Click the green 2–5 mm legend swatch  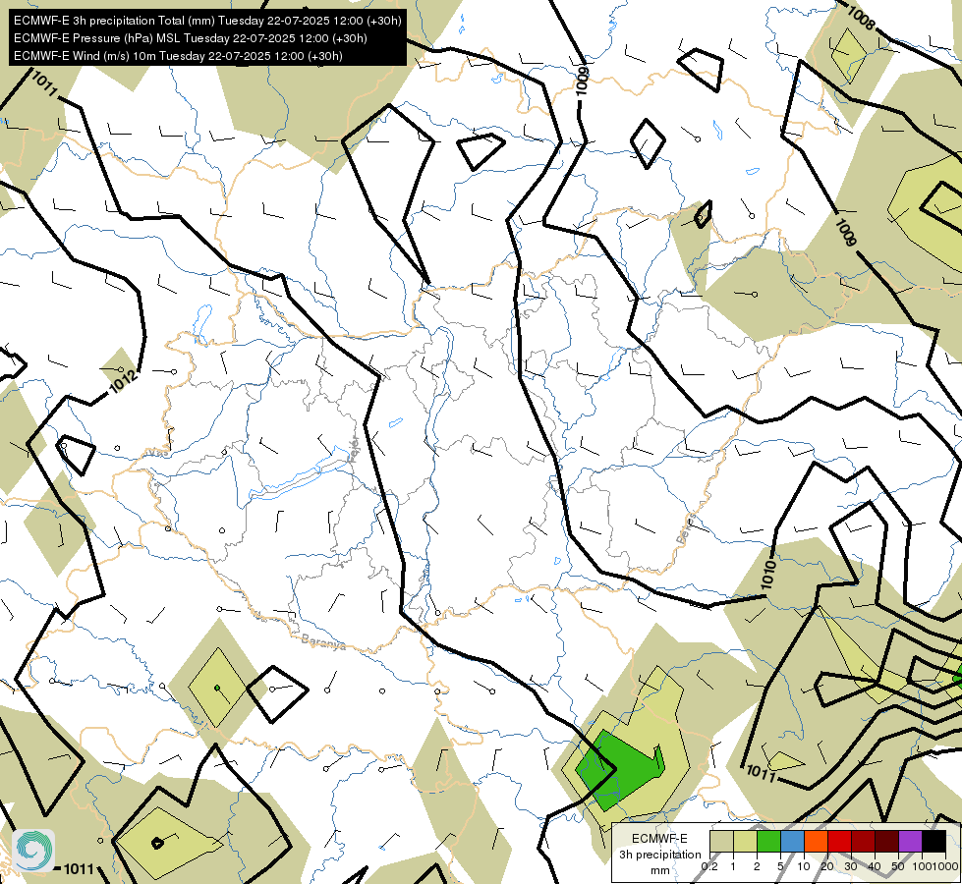click(768, 841)
